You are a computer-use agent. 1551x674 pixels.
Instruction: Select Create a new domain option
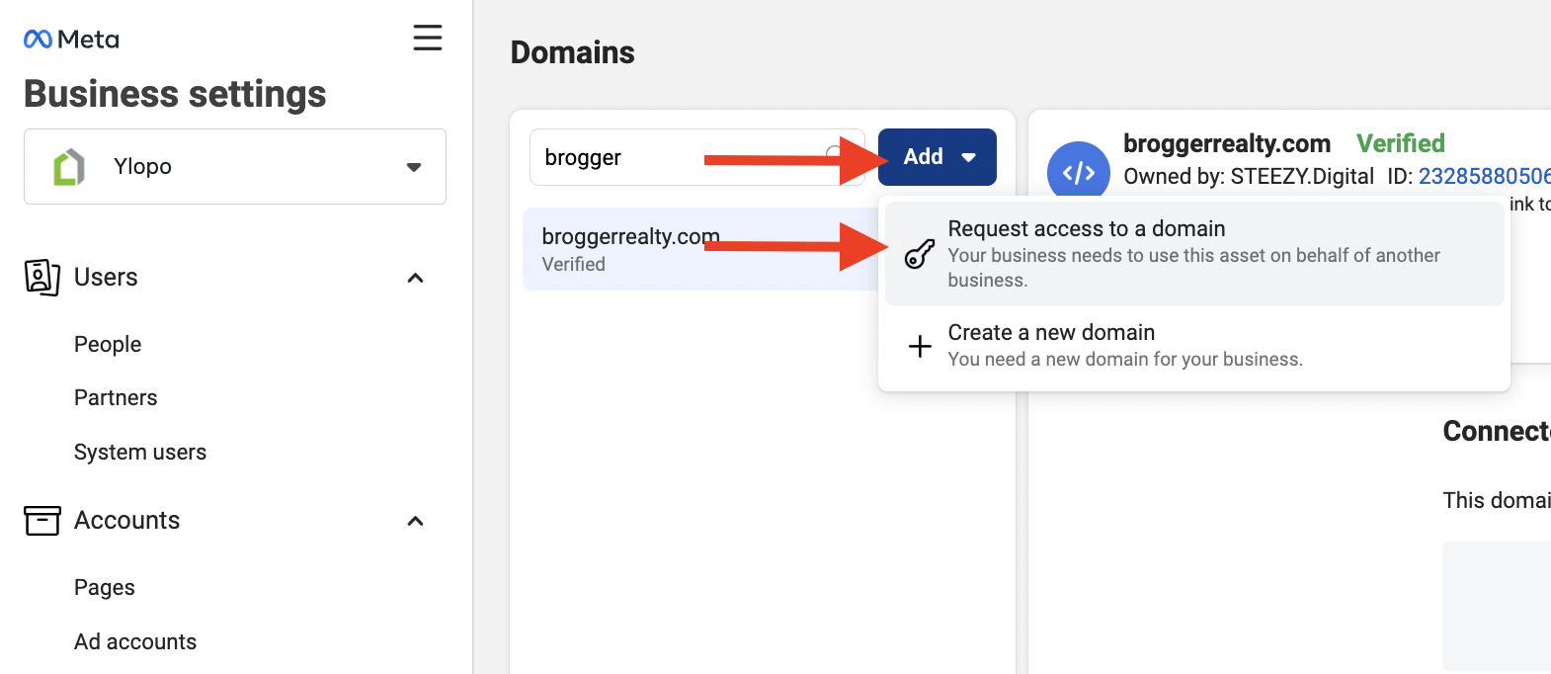point(1194,346)
